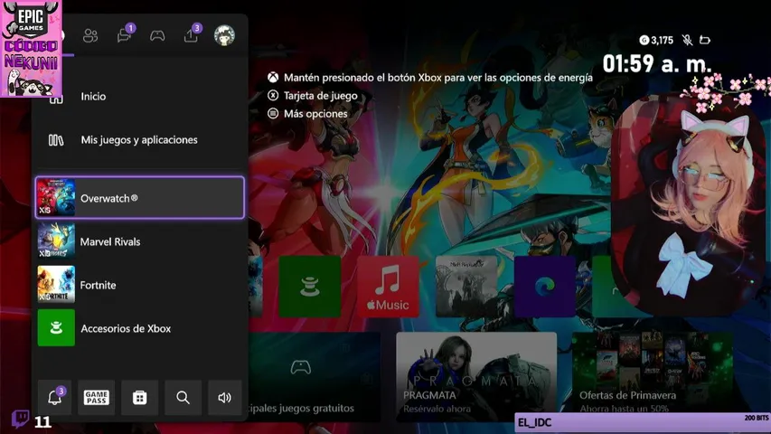Open the NieR Replicant game tile

coord(466,287)
